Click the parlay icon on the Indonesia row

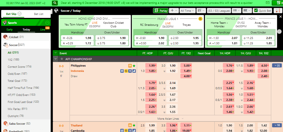122,71
